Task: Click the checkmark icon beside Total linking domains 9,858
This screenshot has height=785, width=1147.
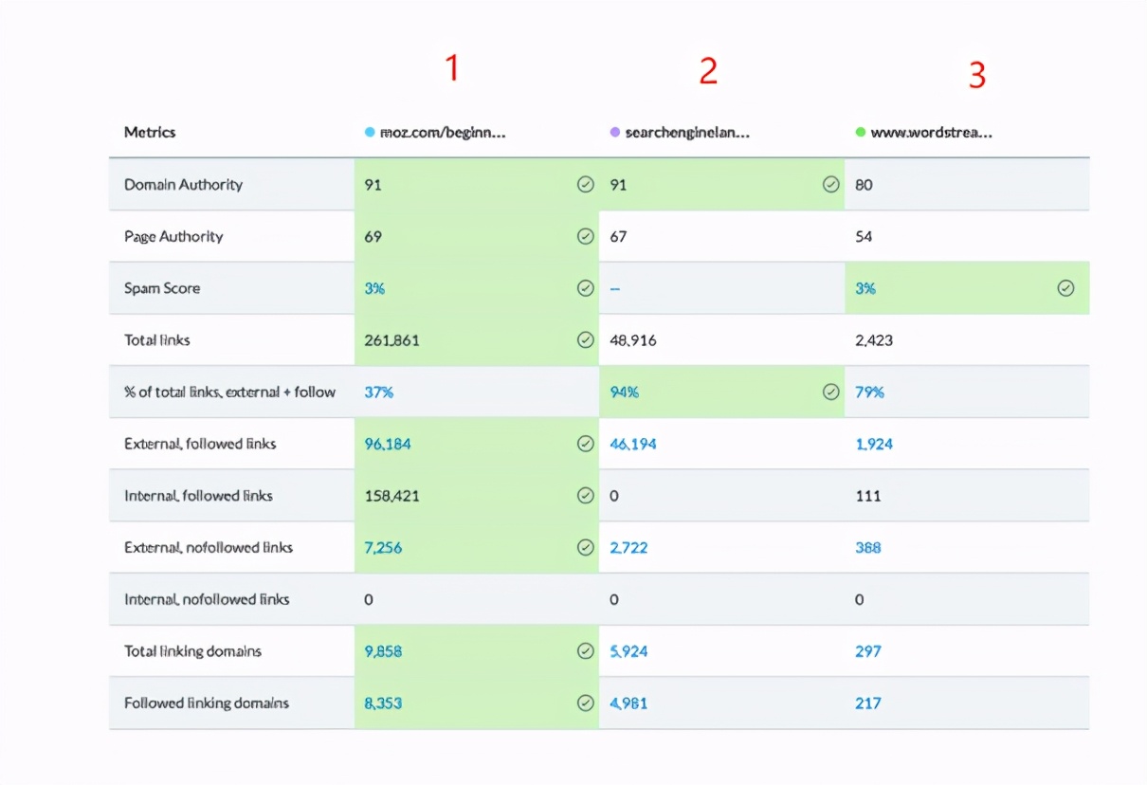Action: [586, 651]
